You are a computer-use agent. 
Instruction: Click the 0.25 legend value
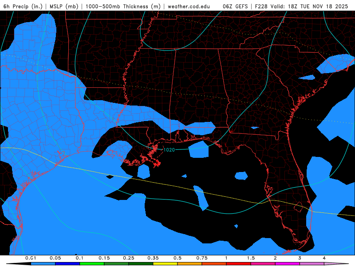click(129, 258)
